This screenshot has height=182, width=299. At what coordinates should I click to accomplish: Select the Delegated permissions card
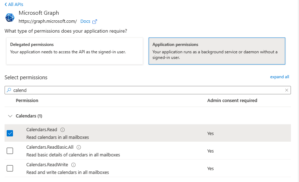click(x=74, y=51)
